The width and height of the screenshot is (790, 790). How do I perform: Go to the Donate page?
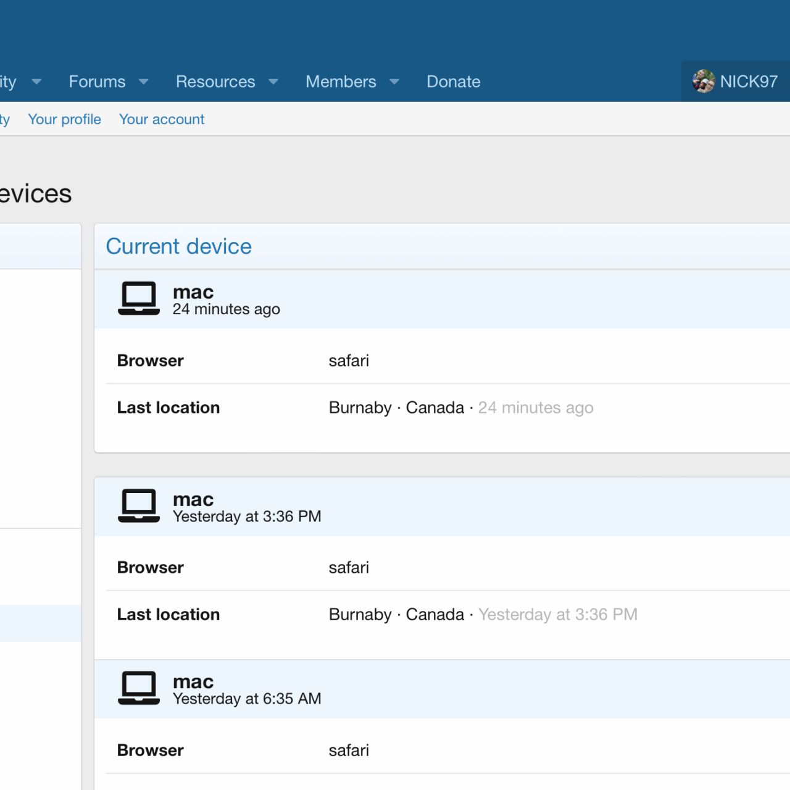(453, 81)
